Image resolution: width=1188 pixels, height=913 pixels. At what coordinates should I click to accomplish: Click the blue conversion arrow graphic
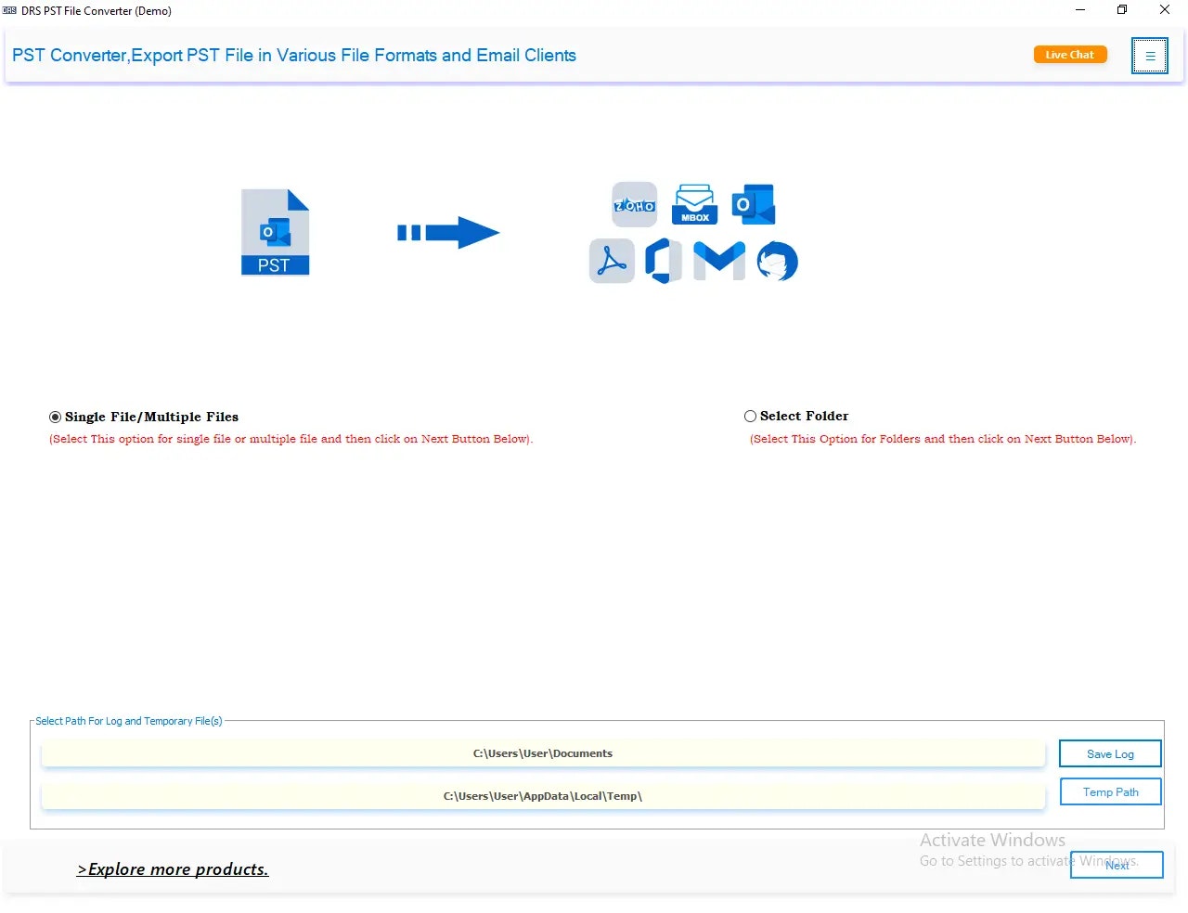coord(448,233)
